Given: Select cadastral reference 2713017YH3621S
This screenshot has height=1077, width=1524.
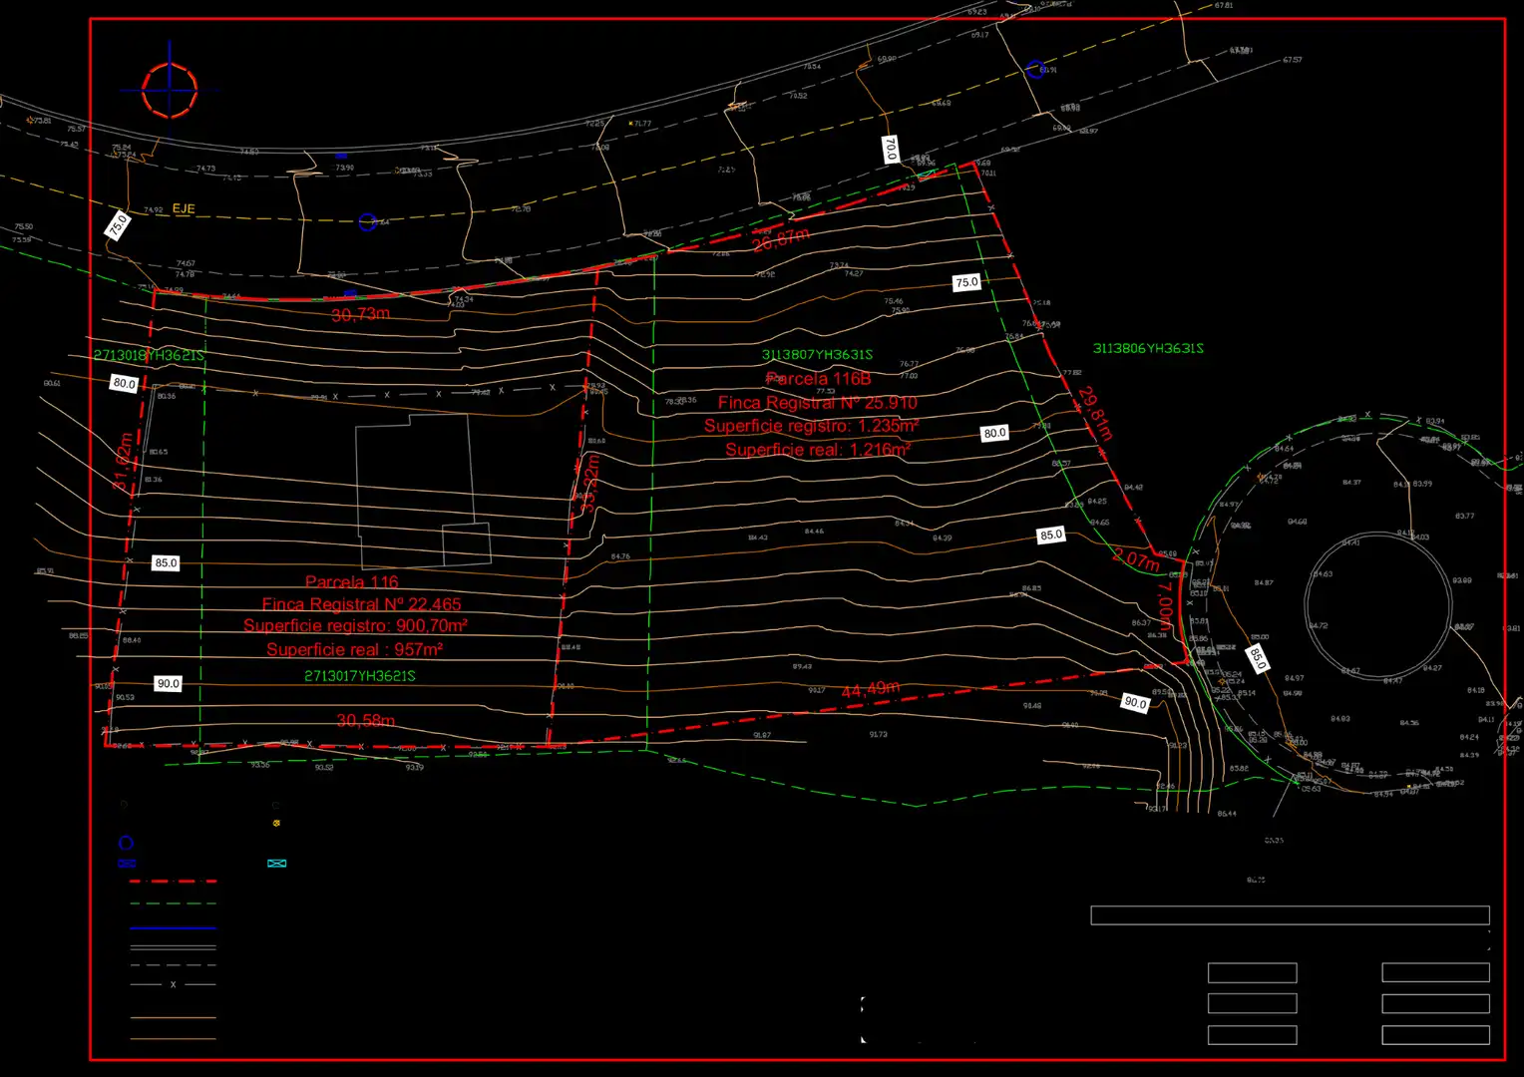Looking at the screenshot, I should tap(360, 676).
